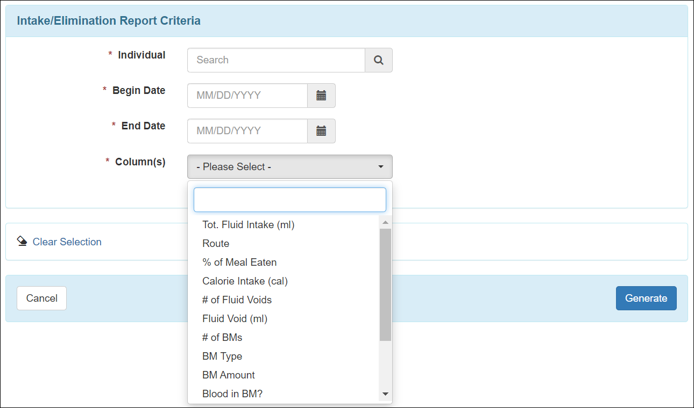Image resolution: width=694 pixels, height=408 pixels.
Task: Click into the End Date field
Action: coord(247,131)
